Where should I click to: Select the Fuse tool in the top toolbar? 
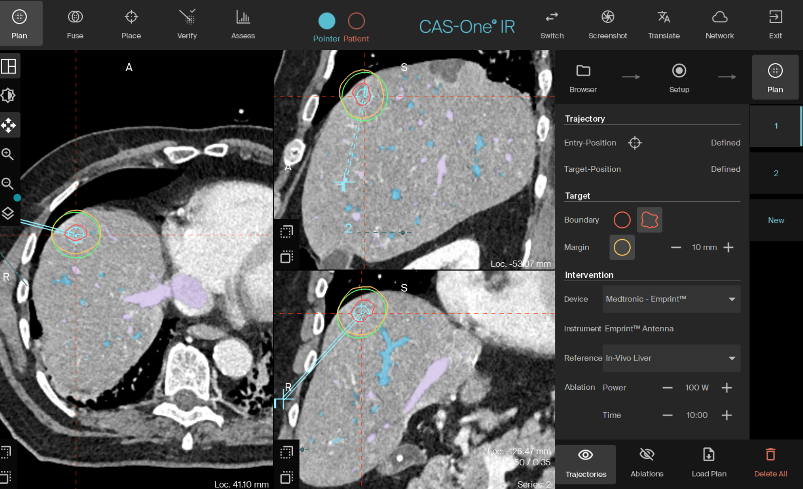[x=75, y=23]
